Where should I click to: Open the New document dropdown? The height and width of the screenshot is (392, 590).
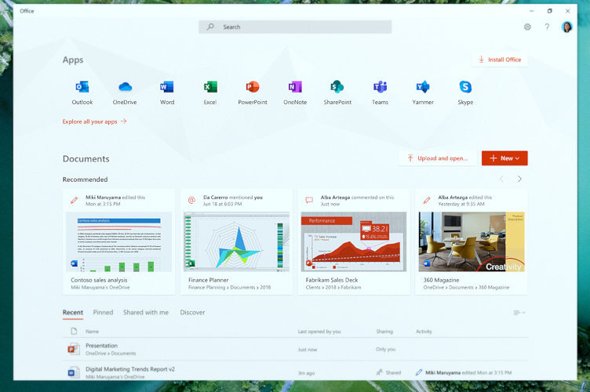(x=504, y=158)
